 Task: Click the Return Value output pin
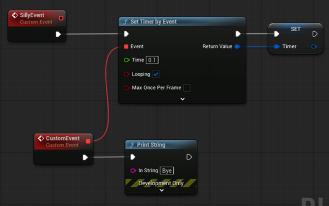coord(237,46)
